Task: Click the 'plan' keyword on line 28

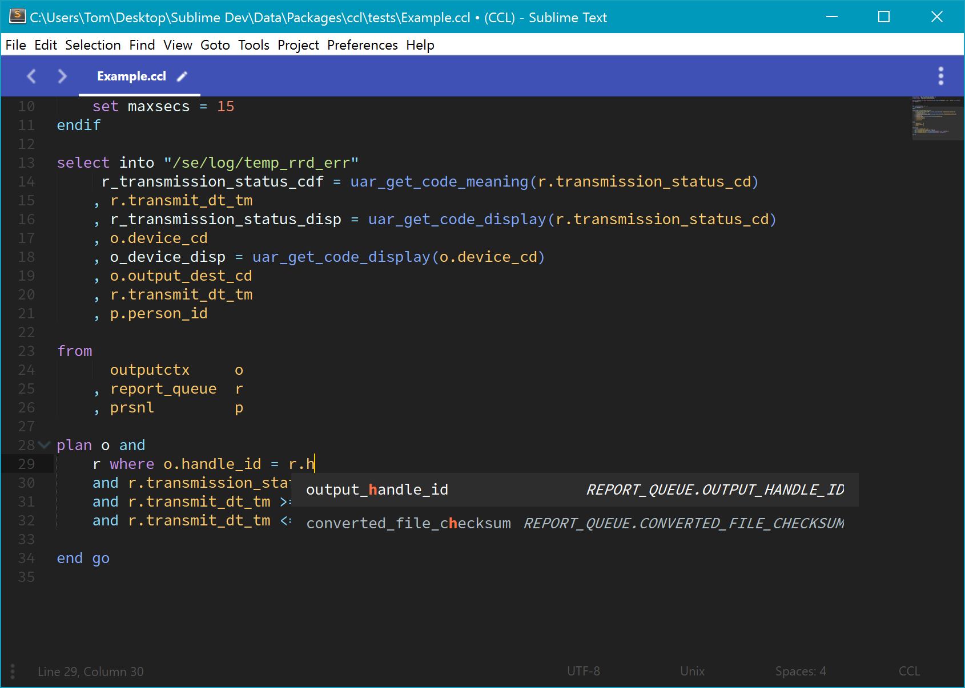Action: click(74, 446)
